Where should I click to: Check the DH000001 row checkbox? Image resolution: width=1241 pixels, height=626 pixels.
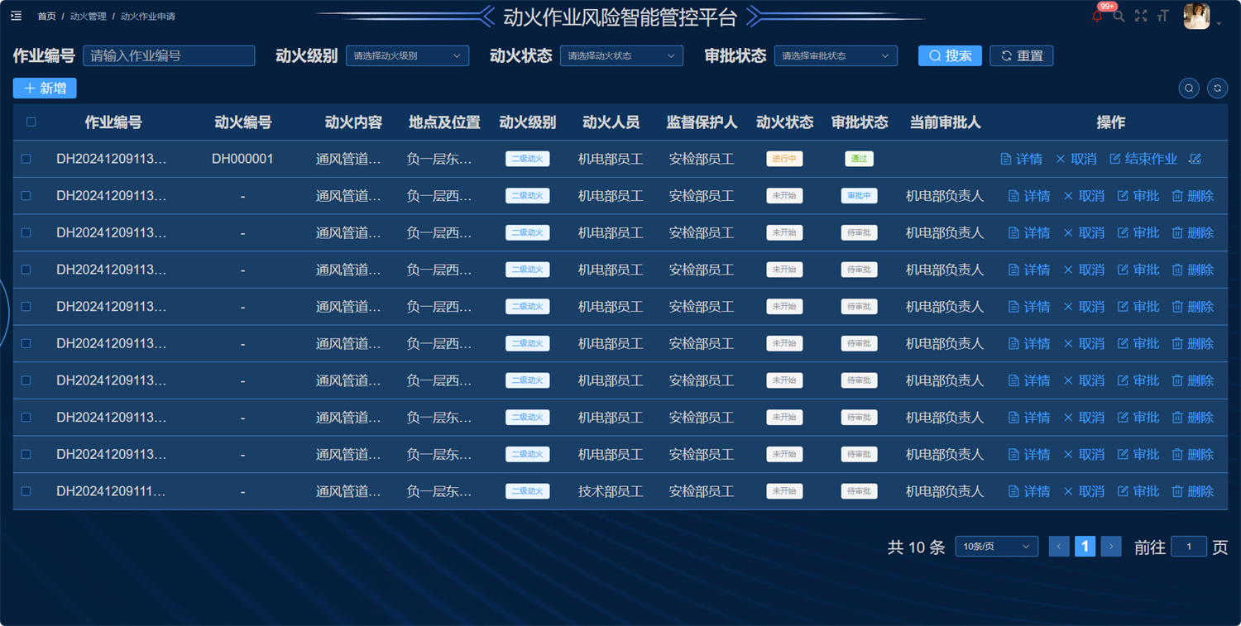pyautogui.click(x=26, y=159)
